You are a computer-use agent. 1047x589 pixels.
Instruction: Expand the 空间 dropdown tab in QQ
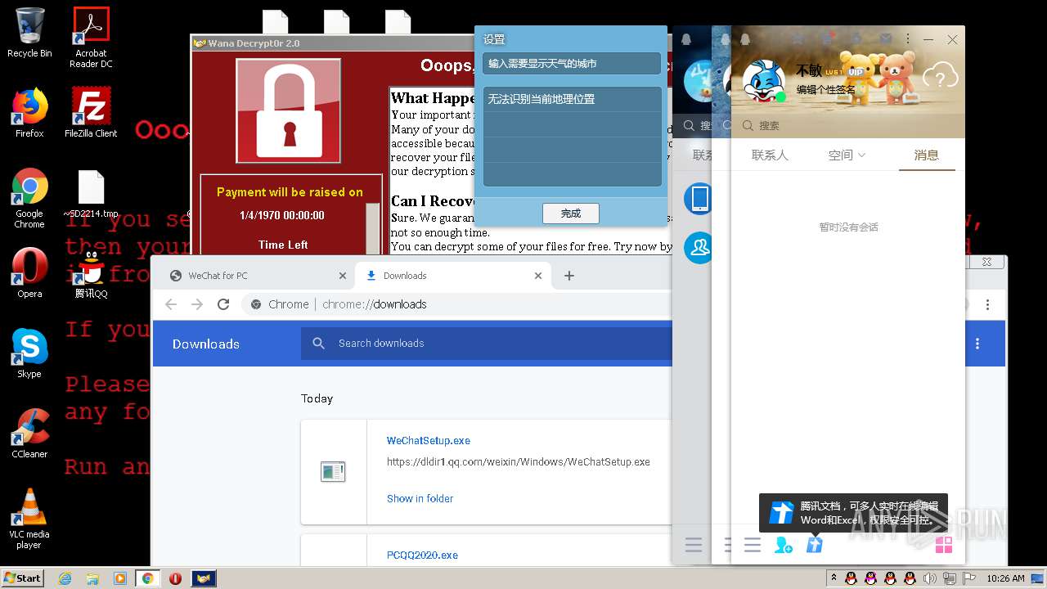coord(847,155)
